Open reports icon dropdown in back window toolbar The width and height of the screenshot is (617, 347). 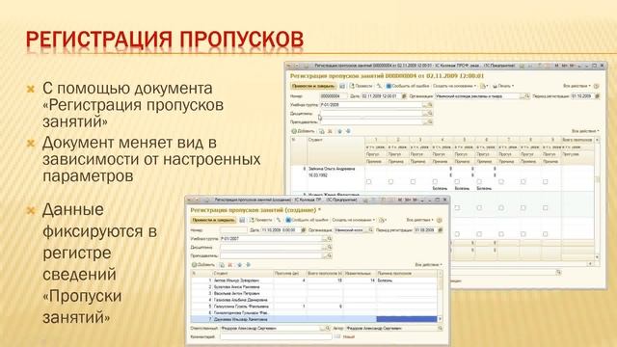[x=484, y=86]
